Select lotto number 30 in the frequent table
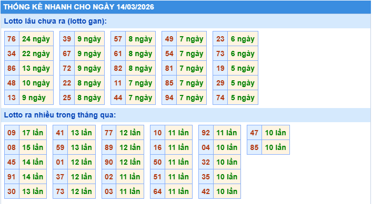Viewport: 372px width, 204px height. [12, 191]
